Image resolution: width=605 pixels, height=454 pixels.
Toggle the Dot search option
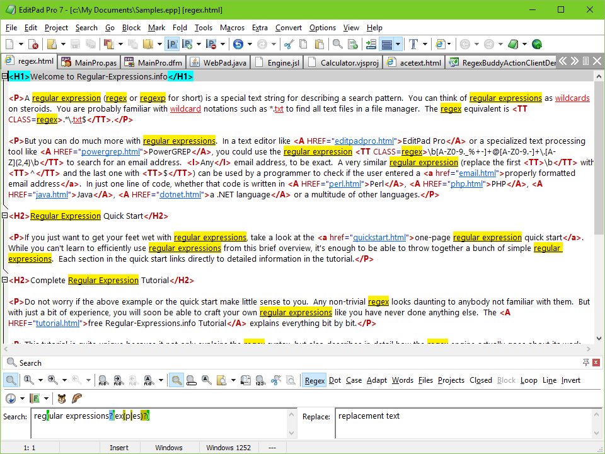click(x=335, y=380)
